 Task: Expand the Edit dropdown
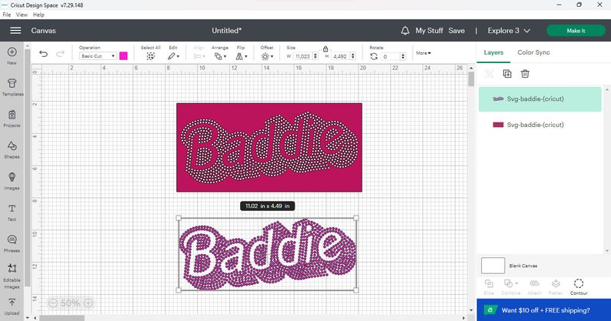click(x=173, y=56)
